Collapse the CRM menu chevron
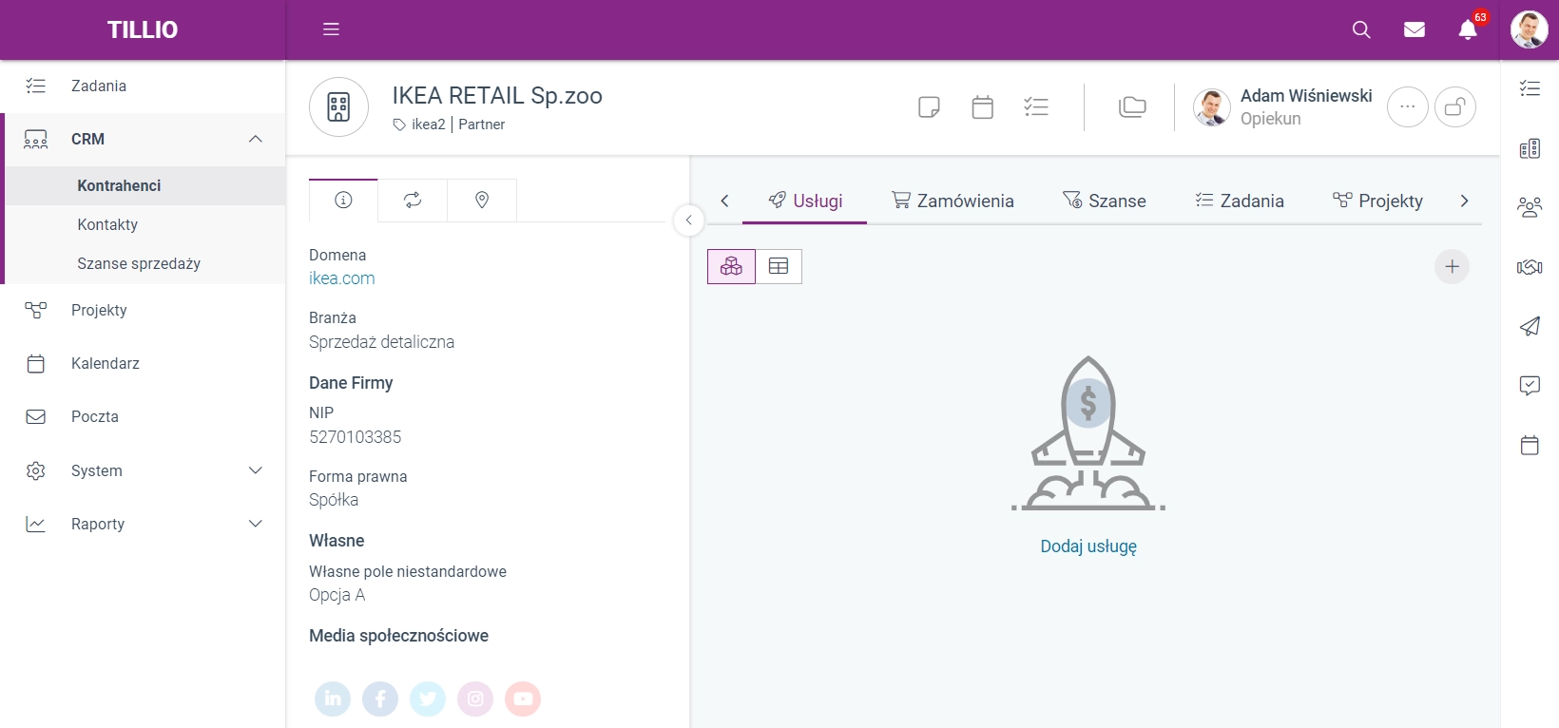Image resolution: width=1559 pixels, height=728 pixels. [255, 139]
